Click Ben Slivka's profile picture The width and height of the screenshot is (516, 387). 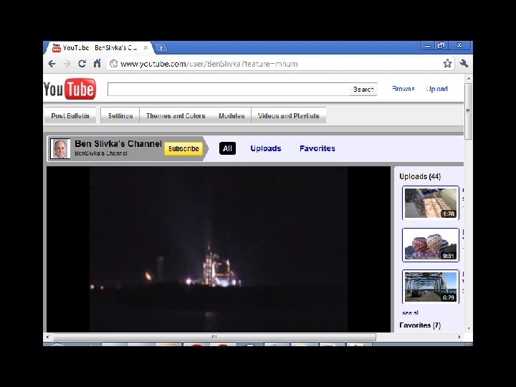click(60, 149)
